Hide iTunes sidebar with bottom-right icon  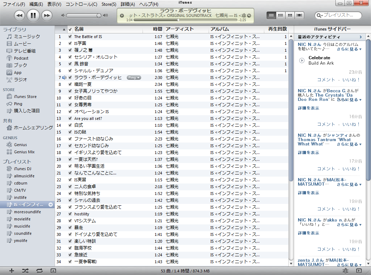click(359, 271)
